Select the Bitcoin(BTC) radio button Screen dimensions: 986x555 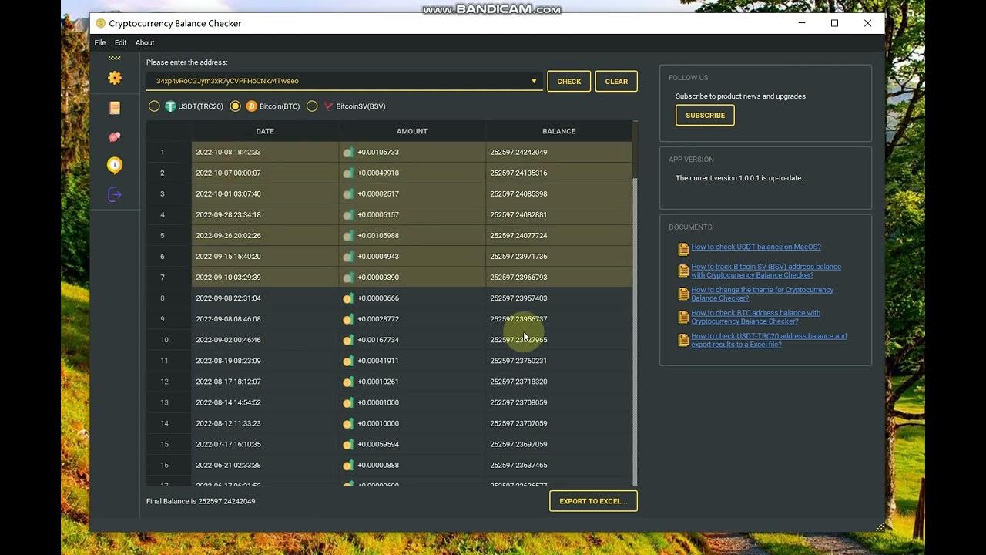click(x=236, y=106)
